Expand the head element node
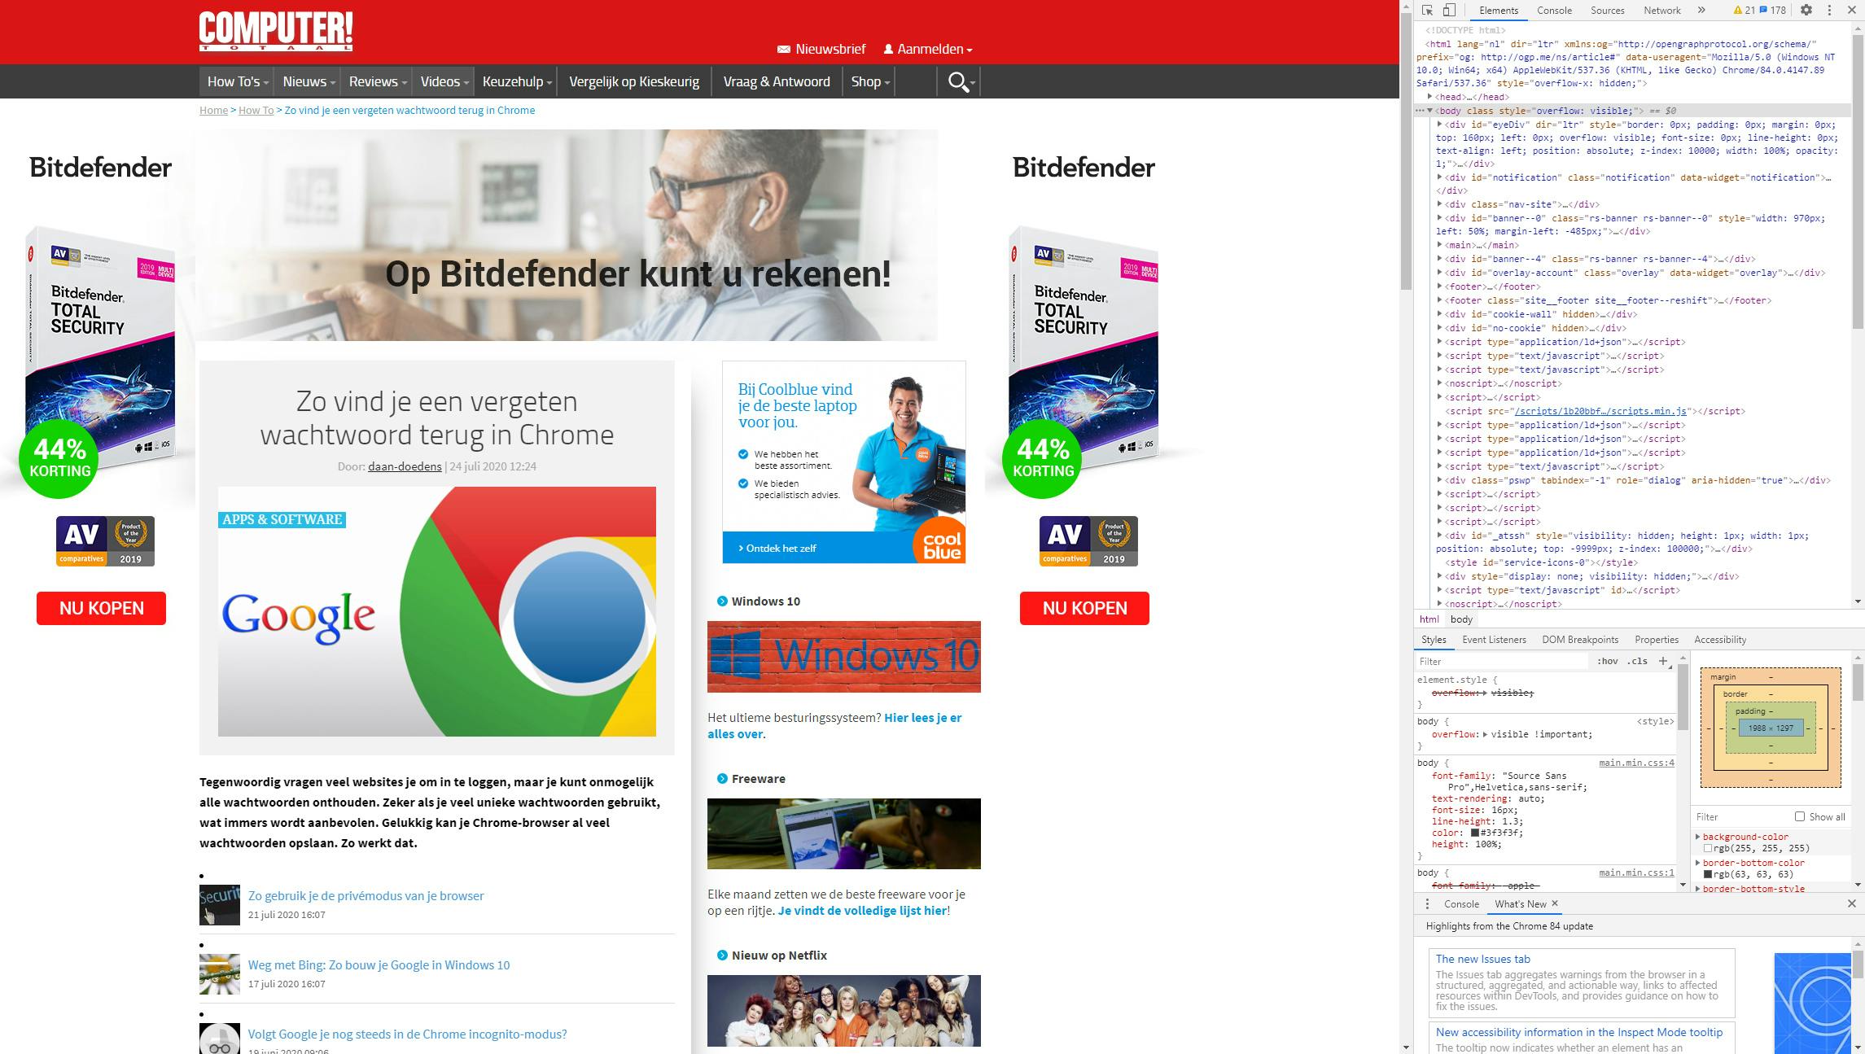 (x=1429, y=97)
